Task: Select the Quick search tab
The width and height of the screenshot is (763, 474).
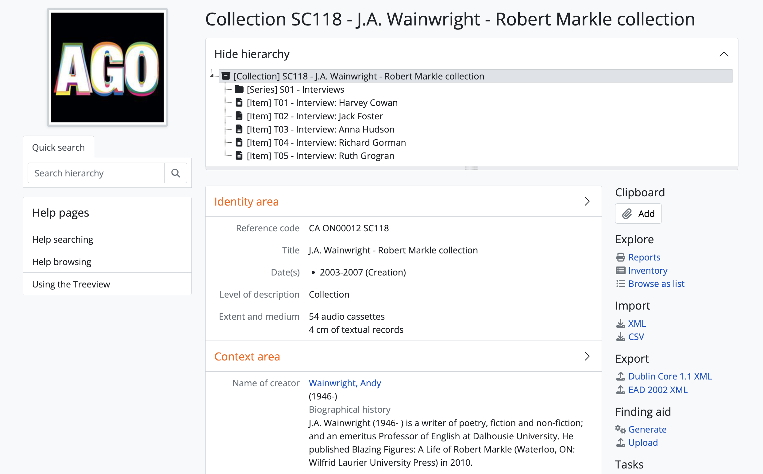Action: pos(59,147)
